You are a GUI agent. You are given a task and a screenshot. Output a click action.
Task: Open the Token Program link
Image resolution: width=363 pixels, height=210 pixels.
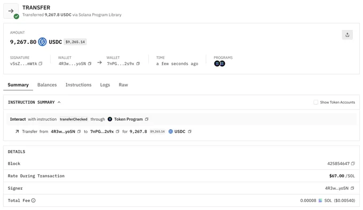coord(128,119)
